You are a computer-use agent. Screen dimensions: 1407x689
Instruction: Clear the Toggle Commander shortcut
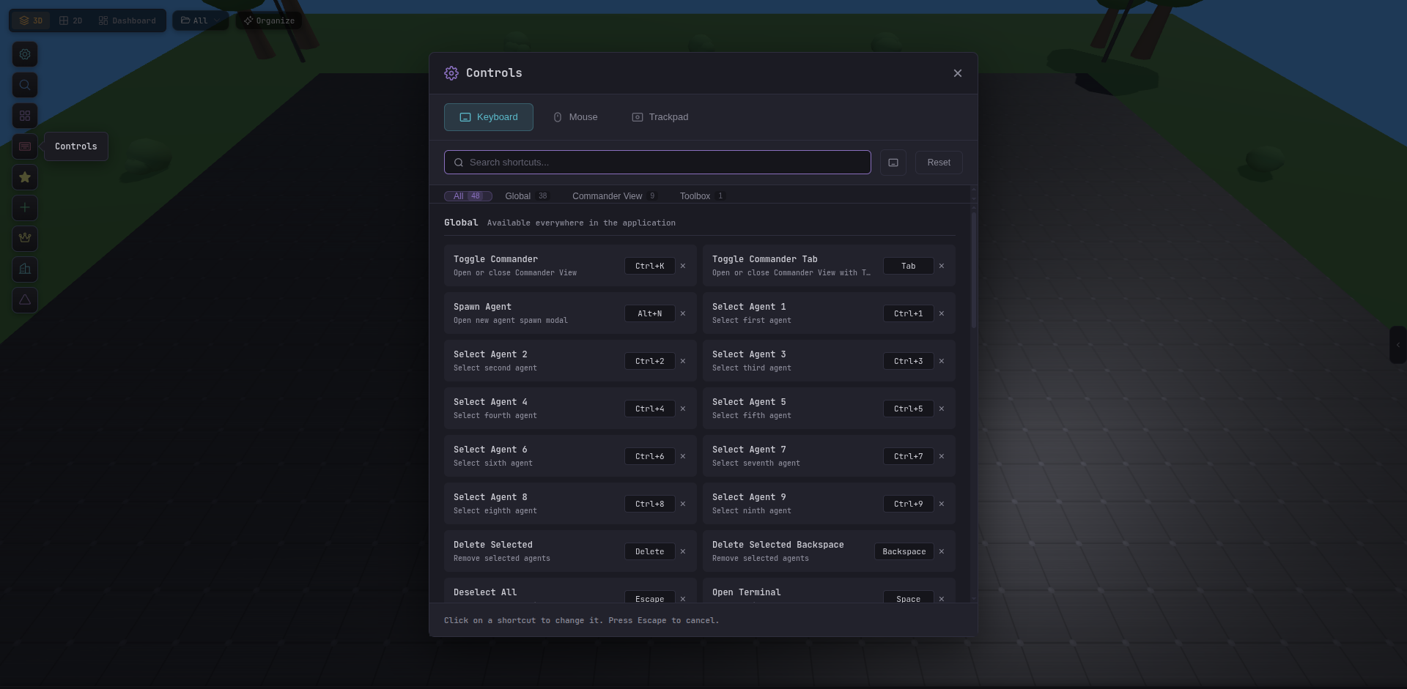683,266
